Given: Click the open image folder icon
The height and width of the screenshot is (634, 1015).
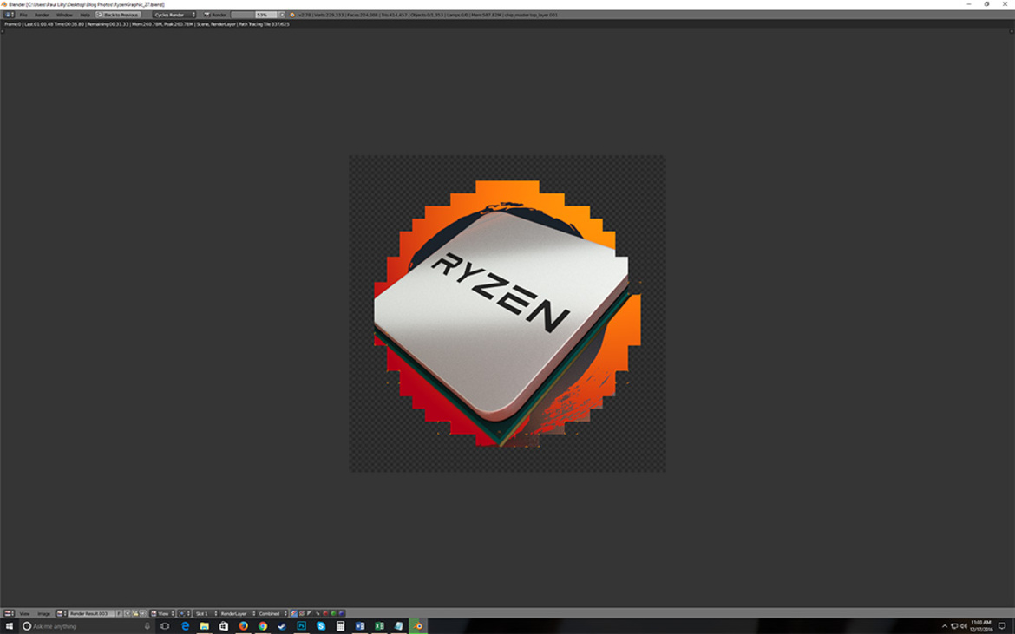Looking at the screenshot, I should (x=134, y=613).
